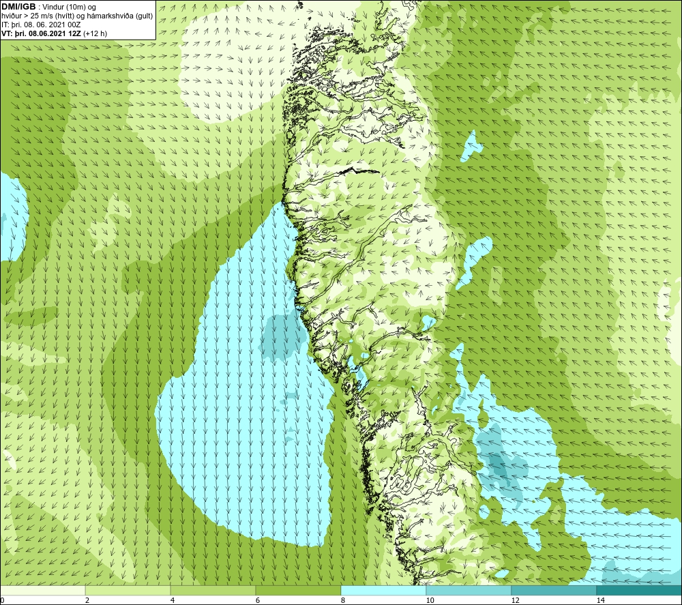Click the "DMI/IGB" title text
The width and height of the screenshot is (682, 605).
click(18, 7)
